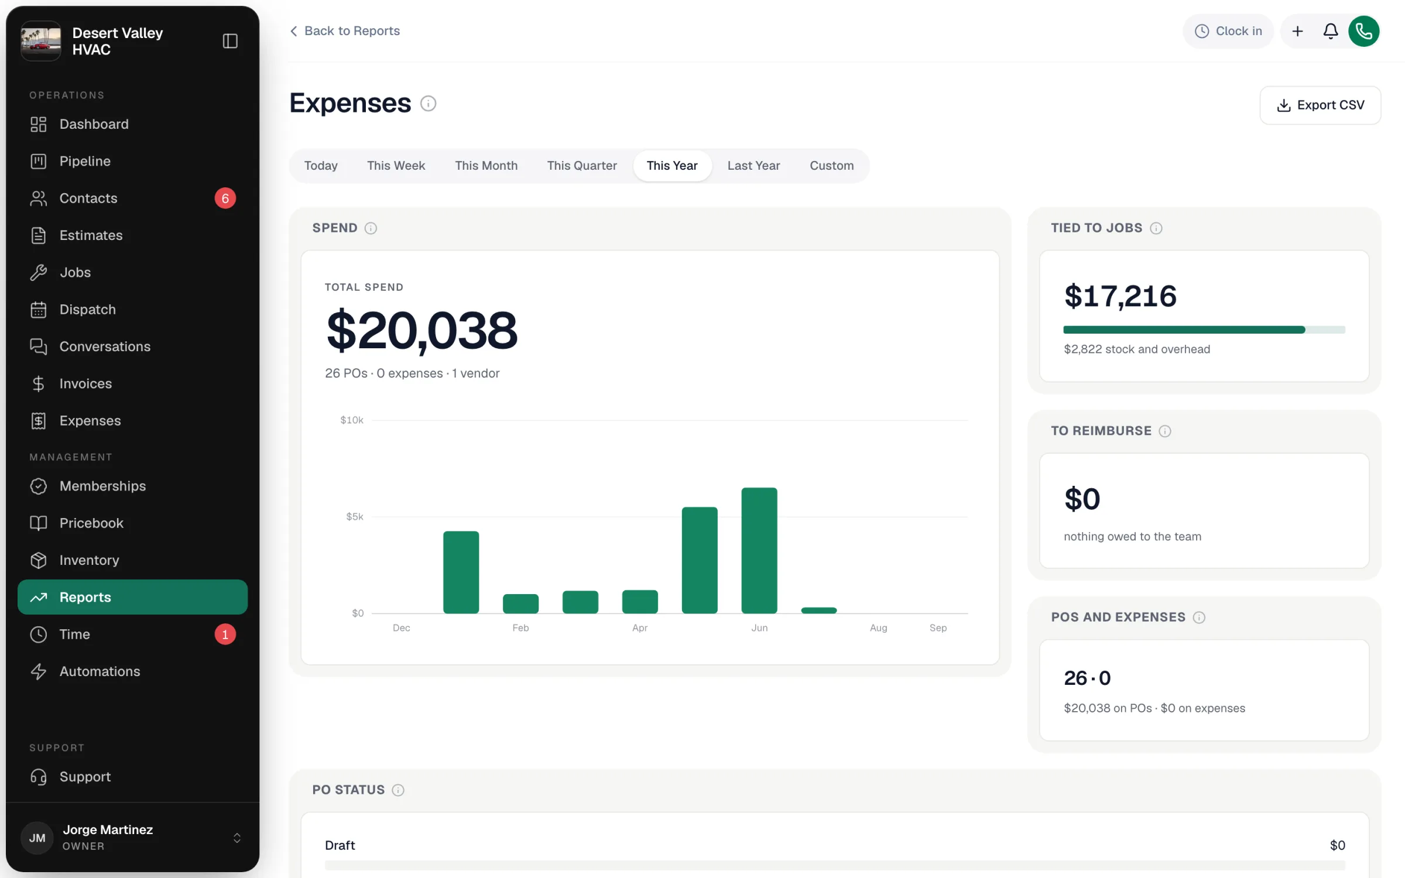
Task: Go to Pipeline in sidebar
Action: (x=132, y=161)
